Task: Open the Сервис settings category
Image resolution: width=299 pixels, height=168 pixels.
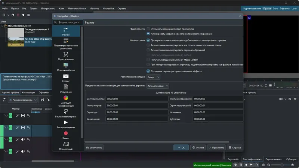Action: click(x=66, y=78)
